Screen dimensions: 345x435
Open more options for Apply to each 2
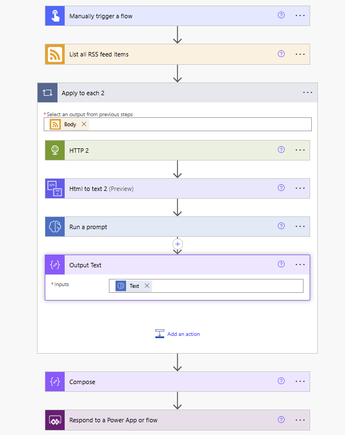(x=307, y=92)
